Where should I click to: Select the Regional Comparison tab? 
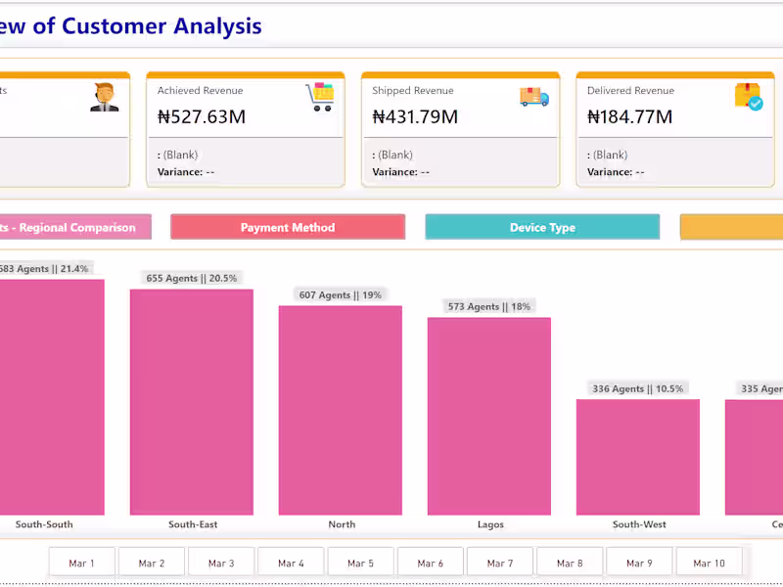tap(74, 227)
